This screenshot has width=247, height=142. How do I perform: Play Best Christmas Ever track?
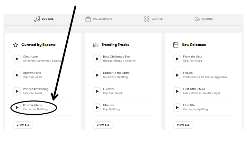pyautogui.click(x=97, y=59)
